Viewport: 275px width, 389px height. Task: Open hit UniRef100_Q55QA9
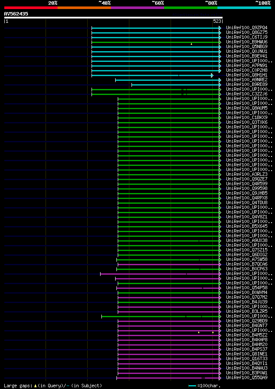[247, 378]
